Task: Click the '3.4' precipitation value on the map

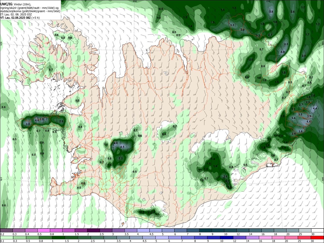Action: (x=293, y=118)
